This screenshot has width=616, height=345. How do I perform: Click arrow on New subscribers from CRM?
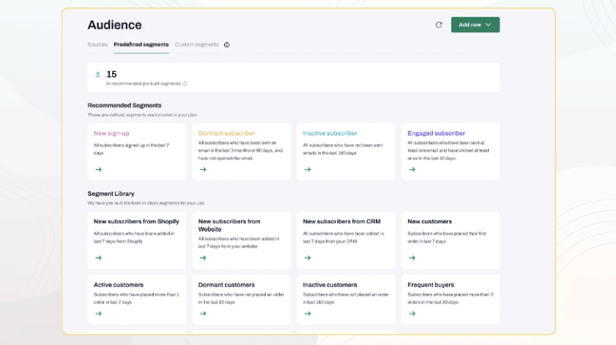(x=307, y=257)
